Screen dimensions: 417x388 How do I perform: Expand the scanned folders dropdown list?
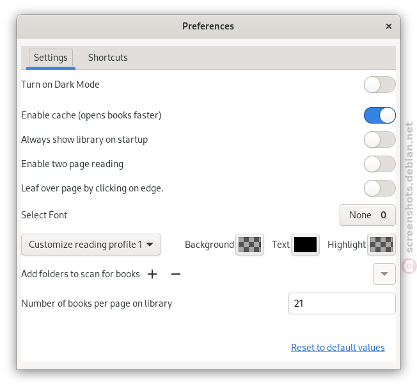point(384,274)
